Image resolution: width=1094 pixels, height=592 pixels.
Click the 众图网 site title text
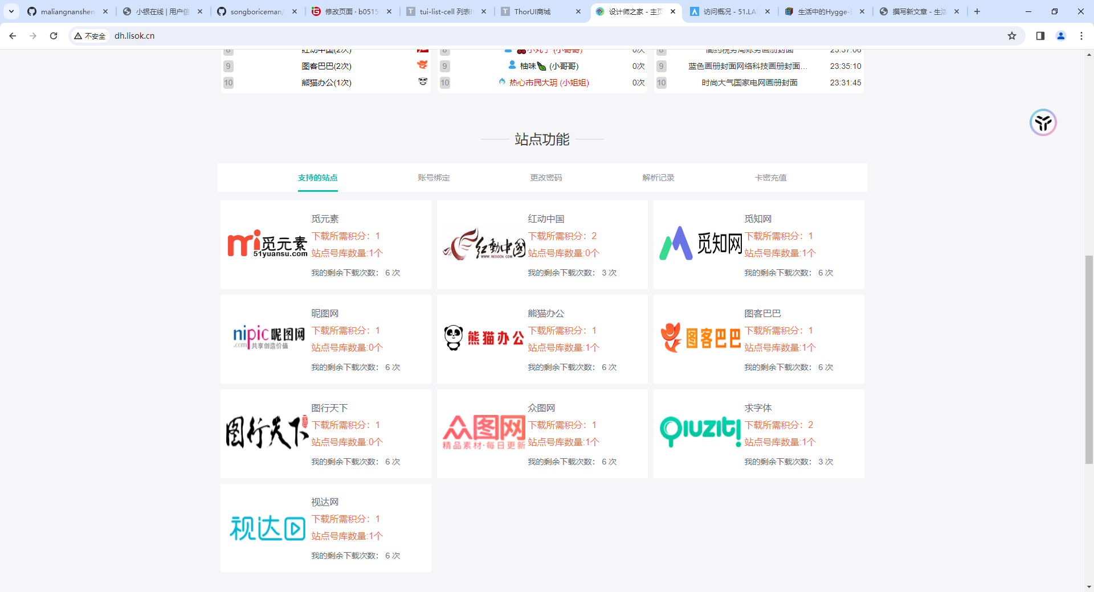541,408
